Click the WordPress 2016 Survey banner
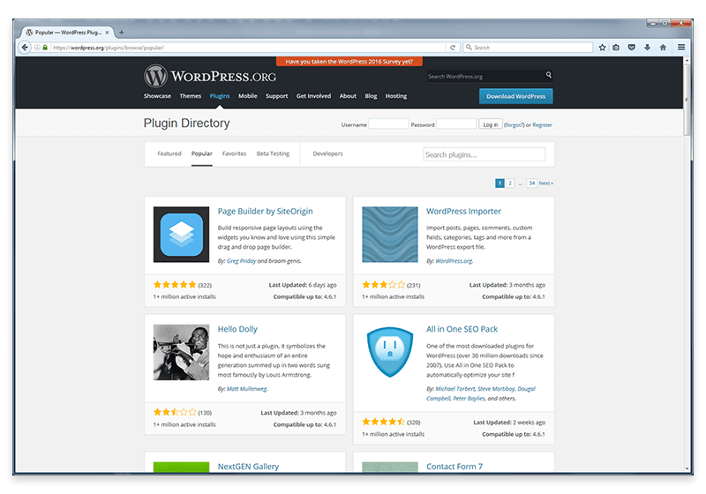706x494 pixels. click(x=349, y=61)
